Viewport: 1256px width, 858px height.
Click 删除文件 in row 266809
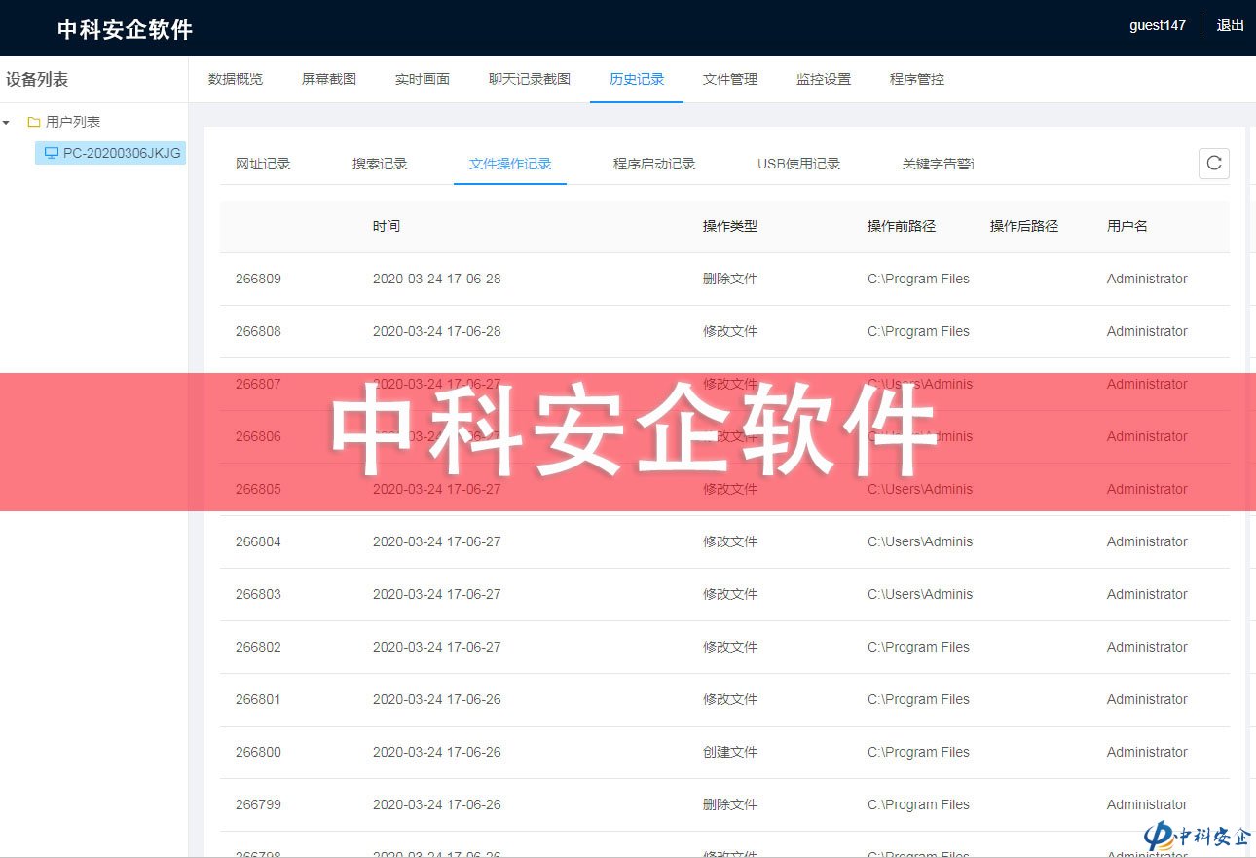coord(730,279)
